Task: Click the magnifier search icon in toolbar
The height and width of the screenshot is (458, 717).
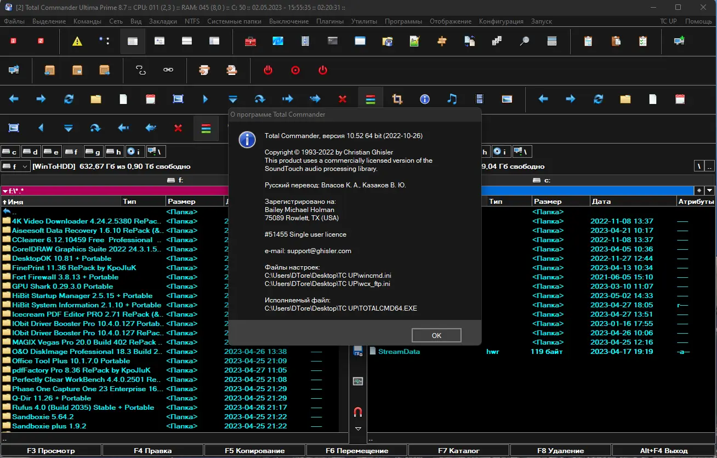Action: point(525,41)
